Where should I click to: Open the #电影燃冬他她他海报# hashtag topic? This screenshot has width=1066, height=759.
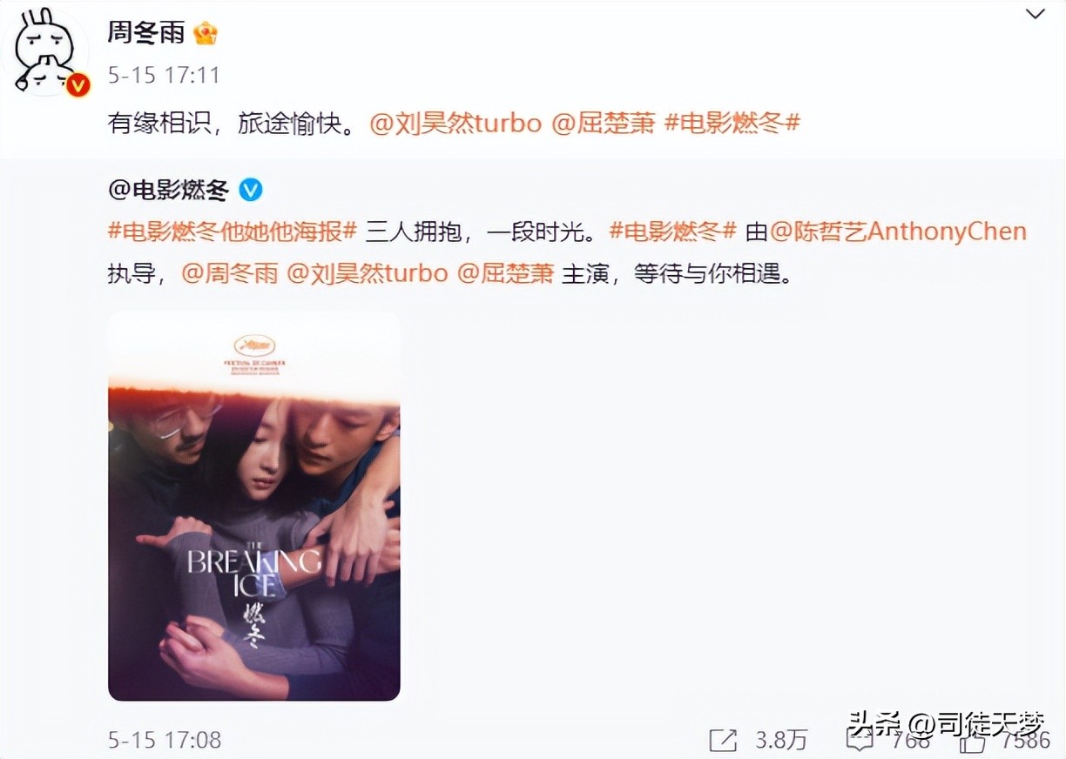point(233,232)
